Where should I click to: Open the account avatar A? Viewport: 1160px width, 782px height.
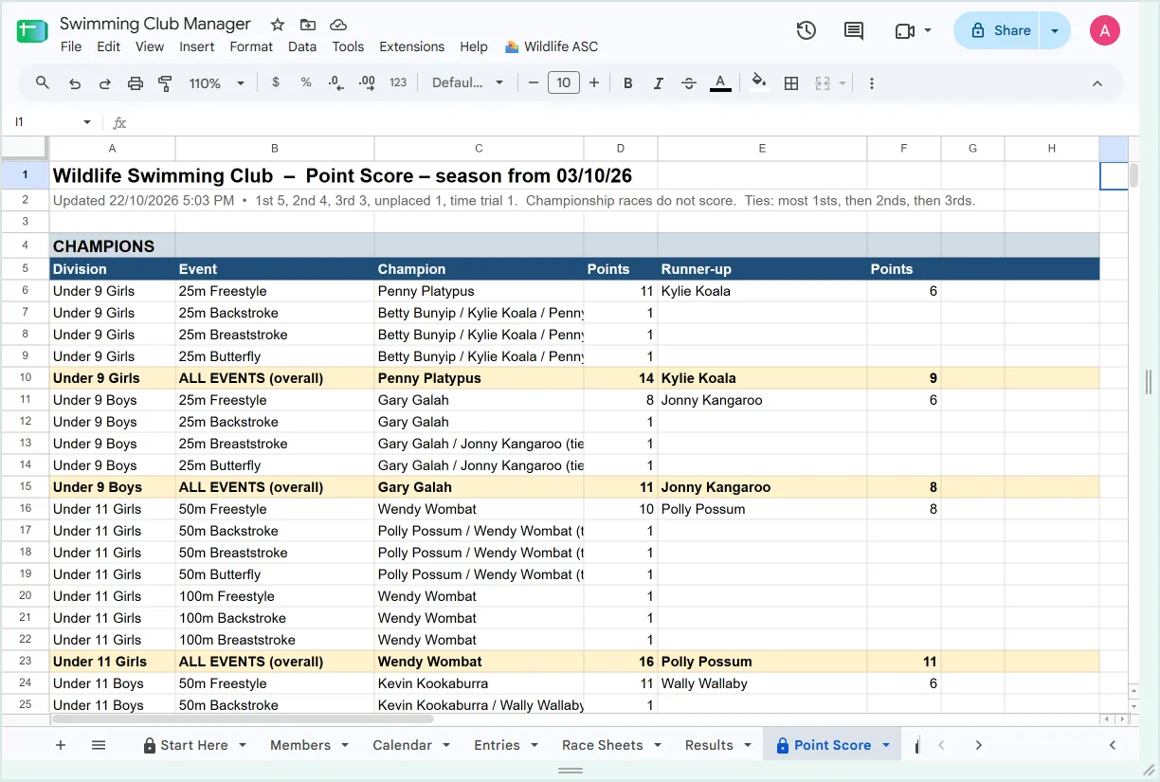(1105, 30)
